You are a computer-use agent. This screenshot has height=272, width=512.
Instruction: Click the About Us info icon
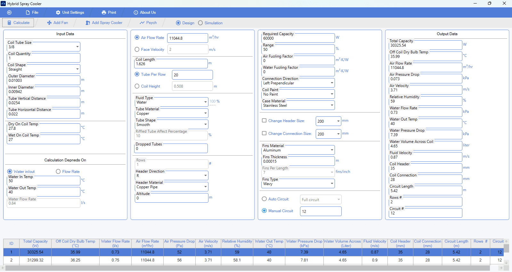click(x=136, y=12)
